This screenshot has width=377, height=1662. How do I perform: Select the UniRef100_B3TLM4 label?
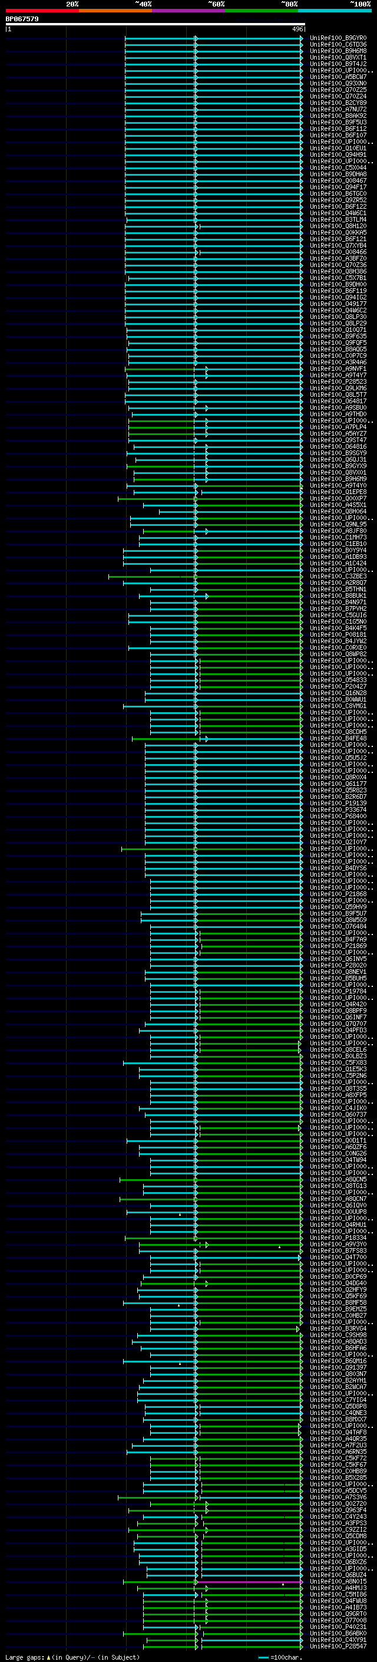click(x=338, y=219)
